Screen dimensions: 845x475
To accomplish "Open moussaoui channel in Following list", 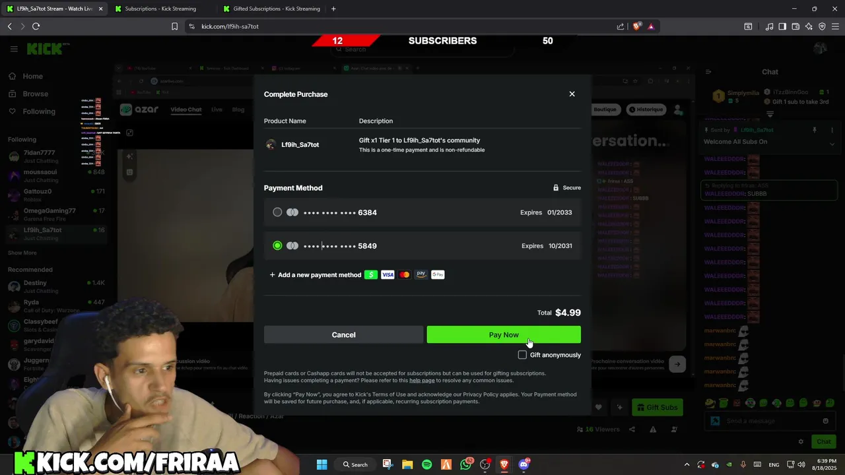I will click(56, 175).
